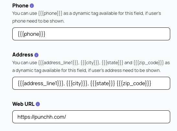The width and height of the screenshot is (177, 131).
Task: Click the Web URL heading label
Action: pos(23,104)
